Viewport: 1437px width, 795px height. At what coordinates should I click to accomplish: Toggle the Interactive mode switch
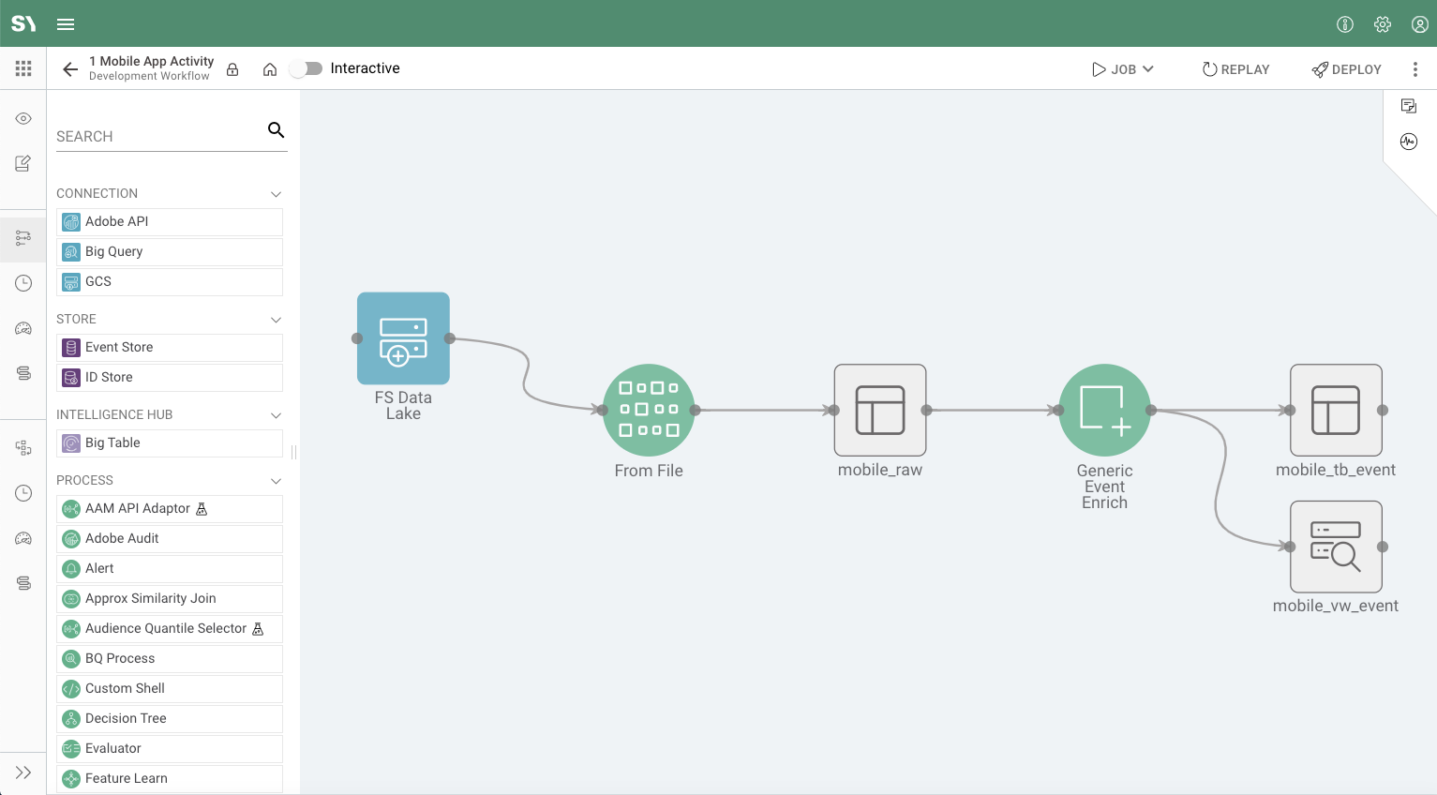[x=307, y=68]
